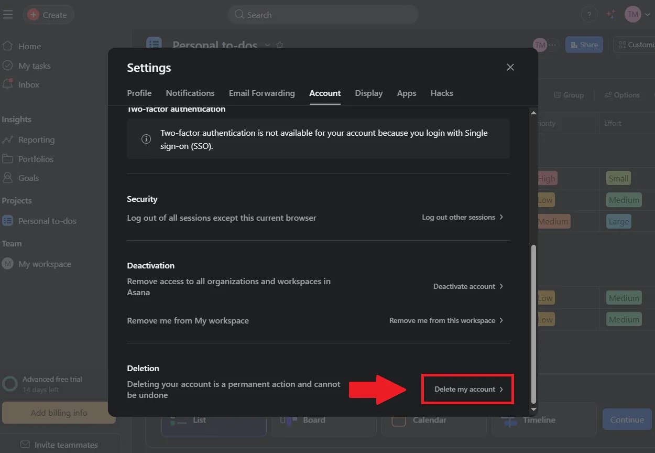
Task: Click the Create button
Action: coord(48,15)
